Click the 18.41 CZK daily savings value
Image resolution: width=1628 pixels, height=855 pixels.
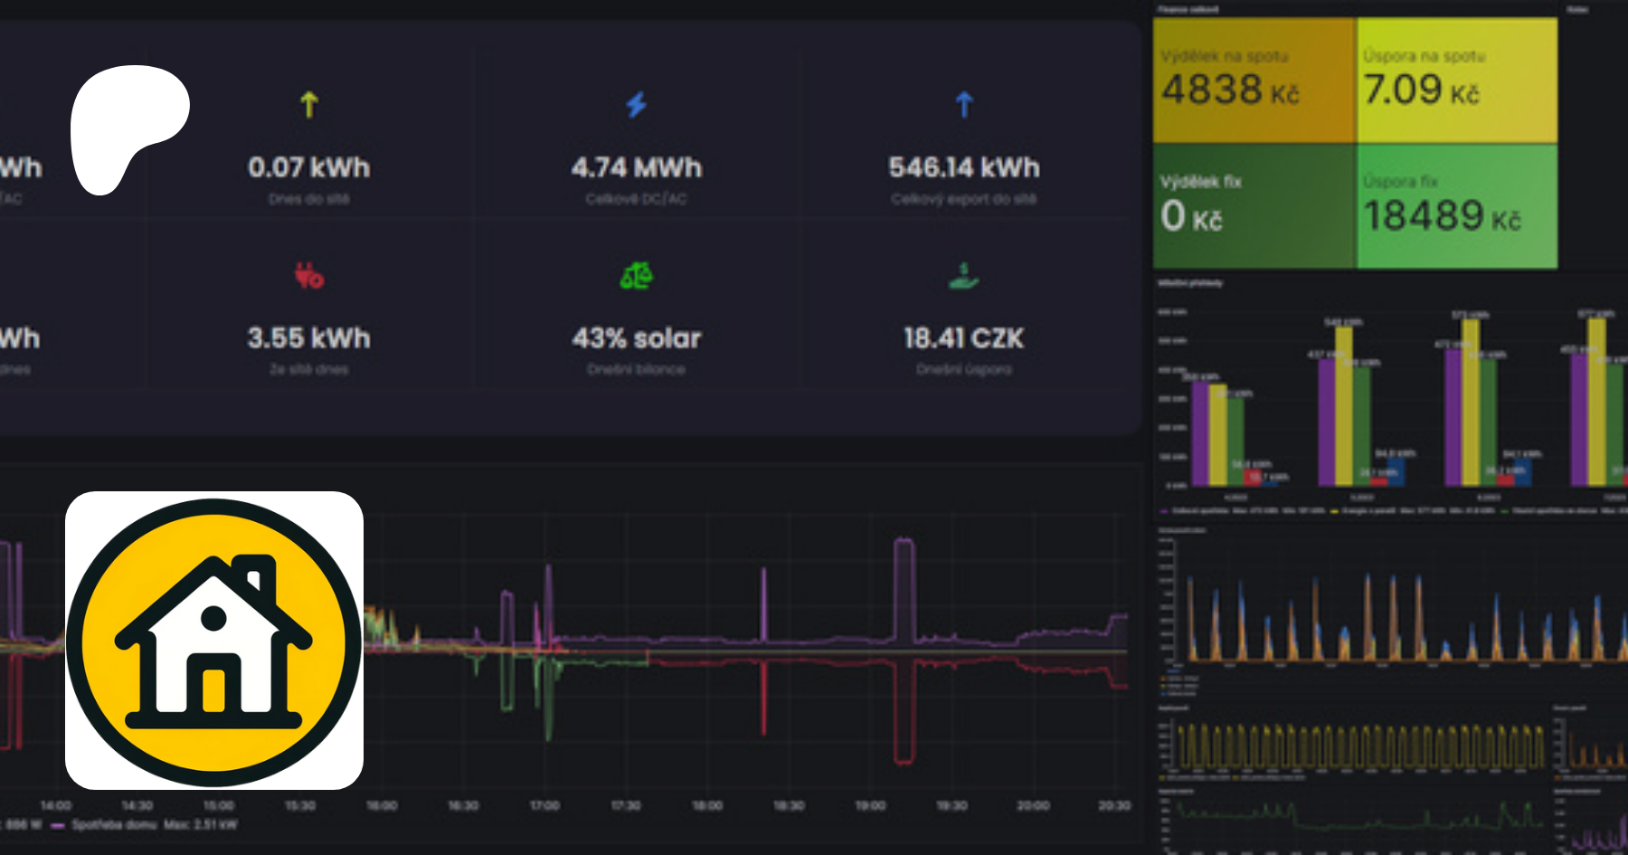tap(964, 338)
